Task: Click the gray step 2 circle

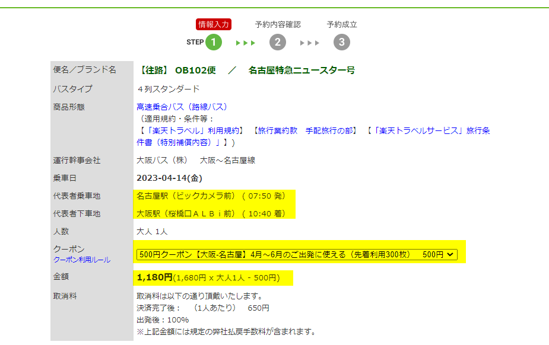Action: (277, 42)
